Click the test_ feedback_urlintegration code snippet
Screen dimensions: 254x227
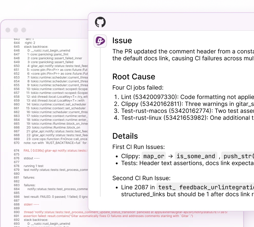point(205,187)
